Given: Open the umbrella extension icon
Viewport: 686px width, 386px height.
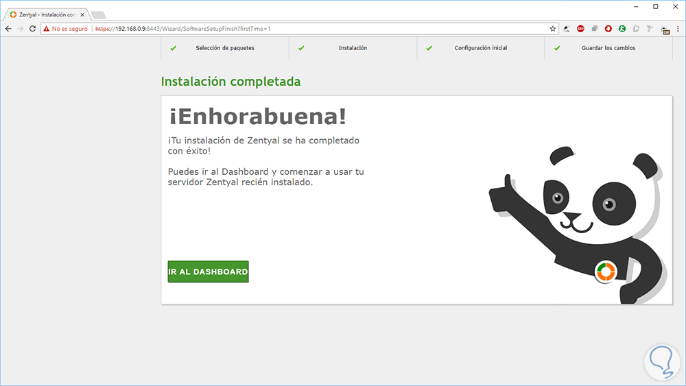Looking at the screenshot, I should pos(567,28).
